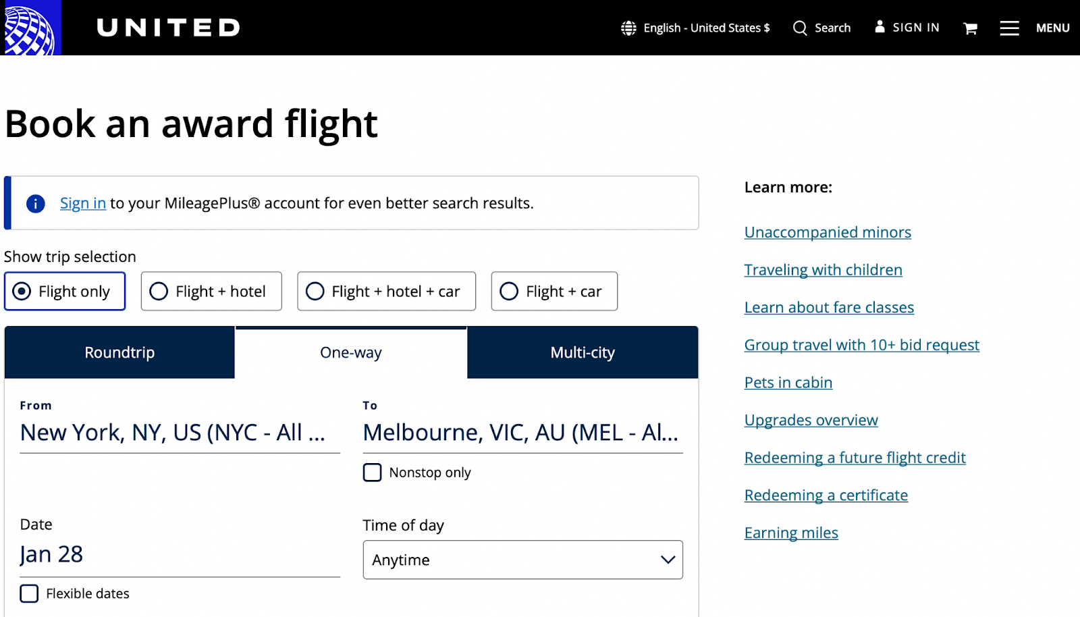The width and height of the screenshot is (1080, 617).
Task: Enable the Nonstop only checkbox
Action: [372, 472]
